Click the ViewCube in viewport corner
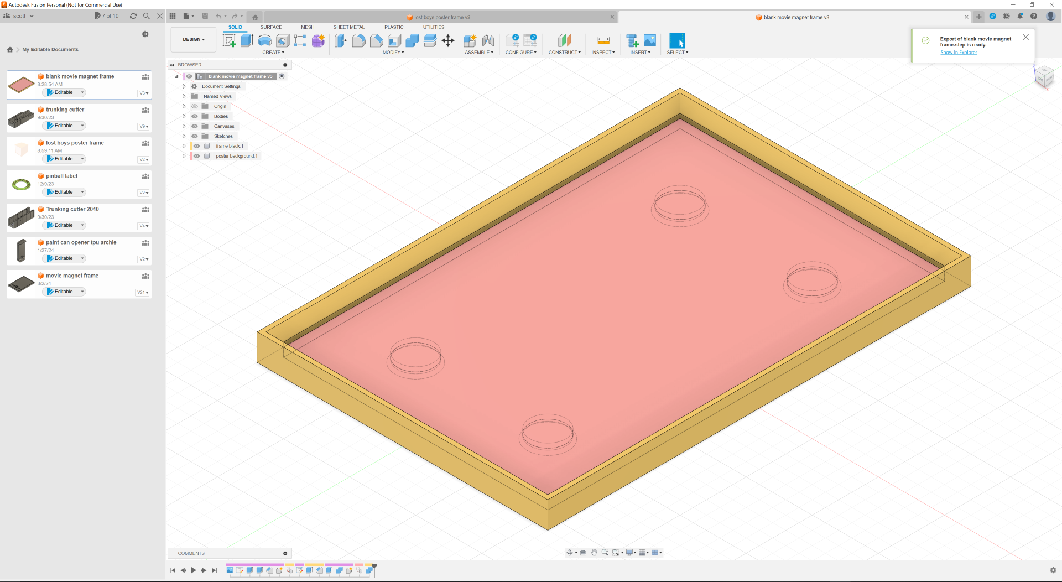 tap(1044, 76)
